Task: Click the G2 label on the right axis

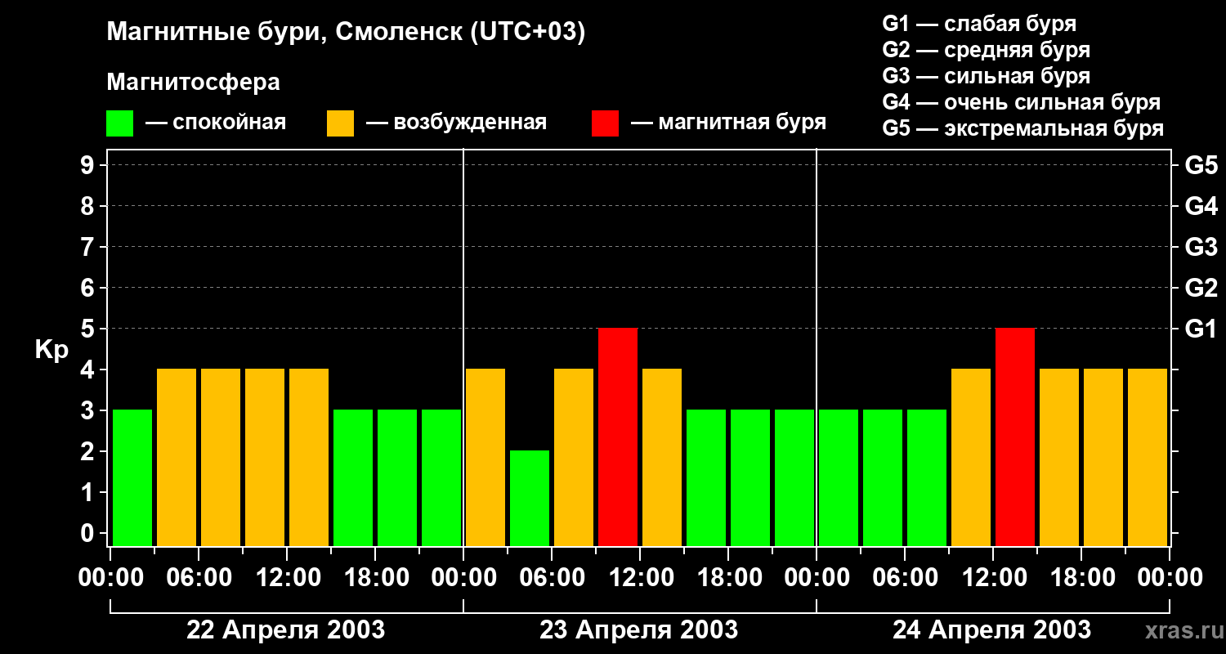Action: (1201, 288)
